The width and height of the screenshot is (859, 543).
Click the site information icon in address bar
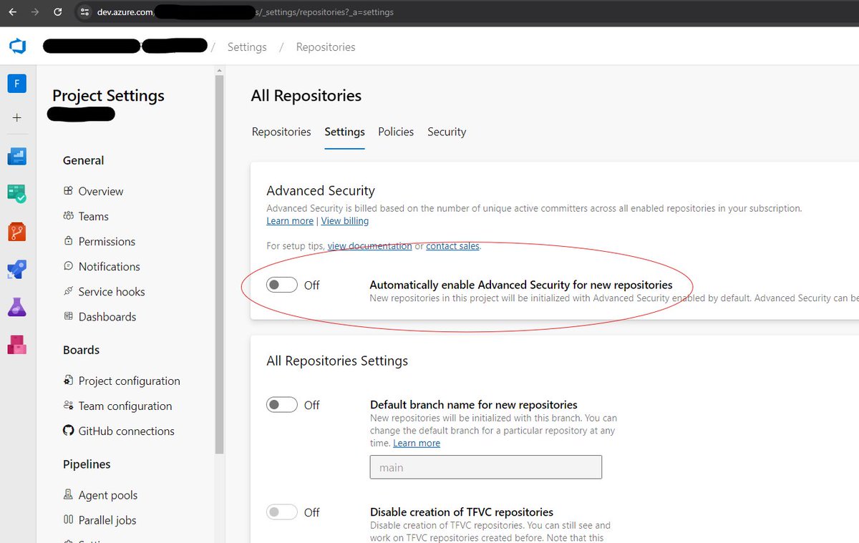tap(84, 12)
